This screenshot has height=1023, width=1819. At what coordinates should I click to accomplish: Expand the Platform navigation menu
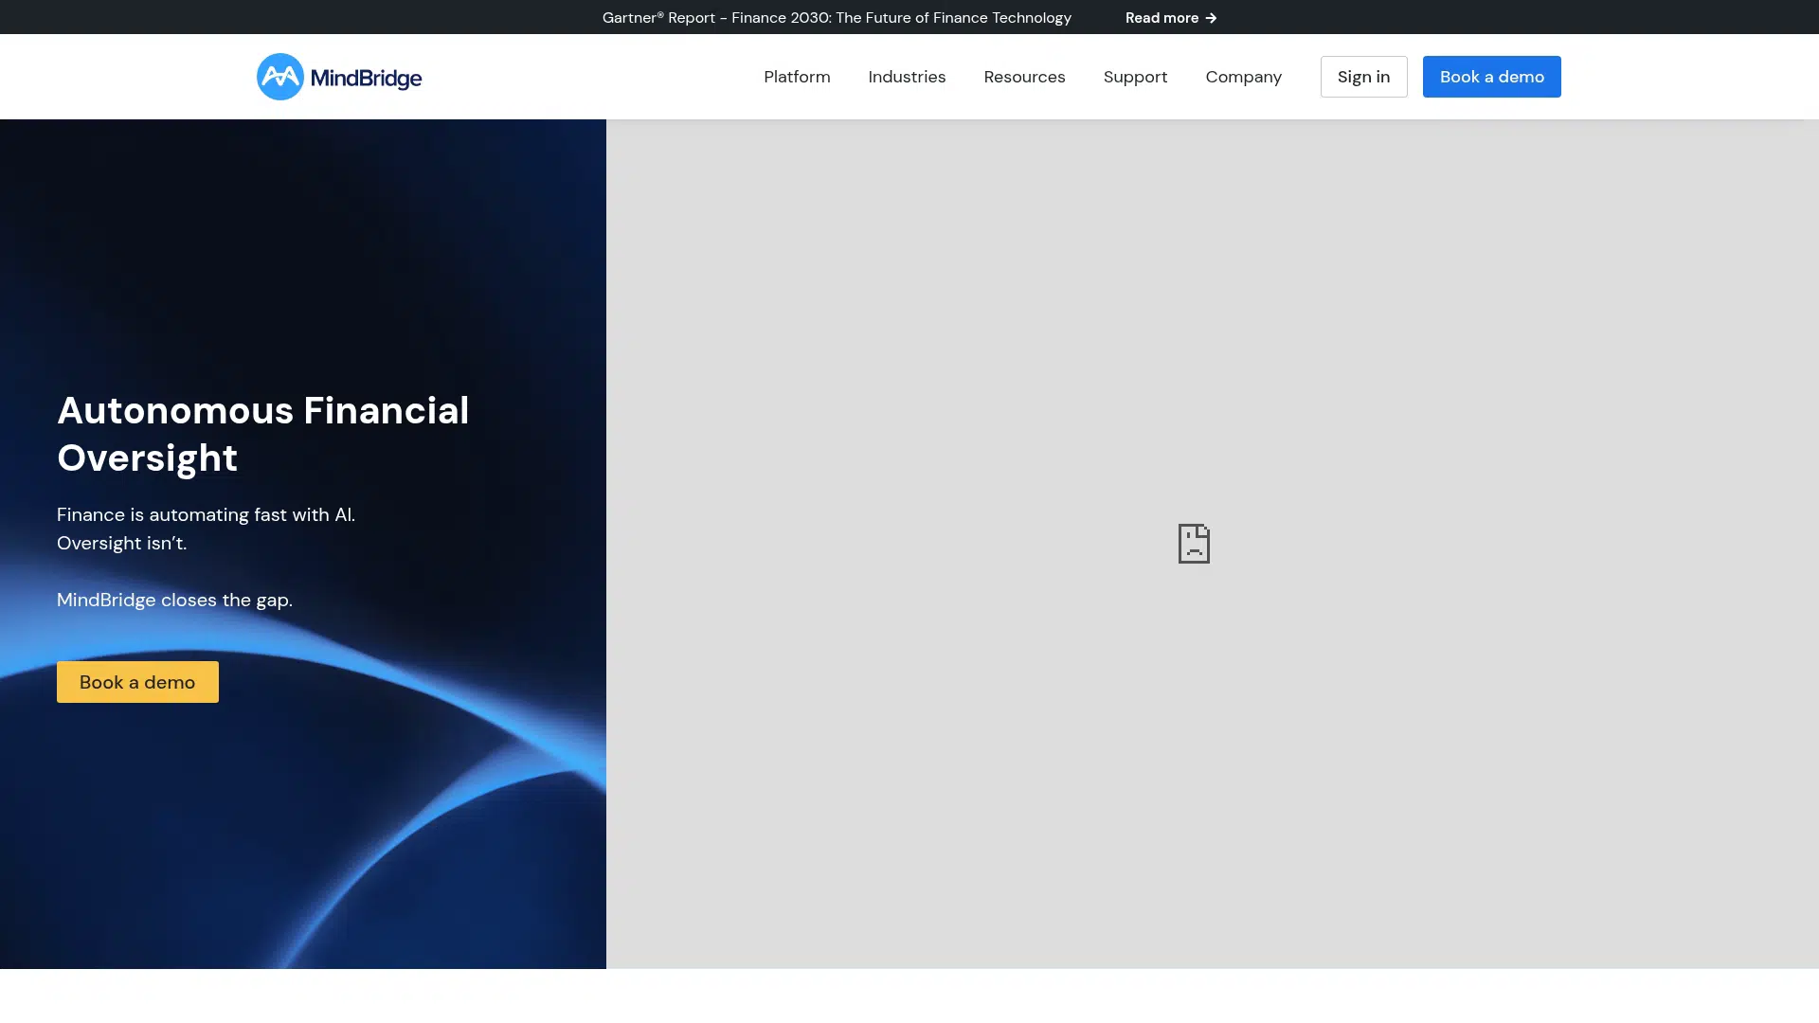797,77
